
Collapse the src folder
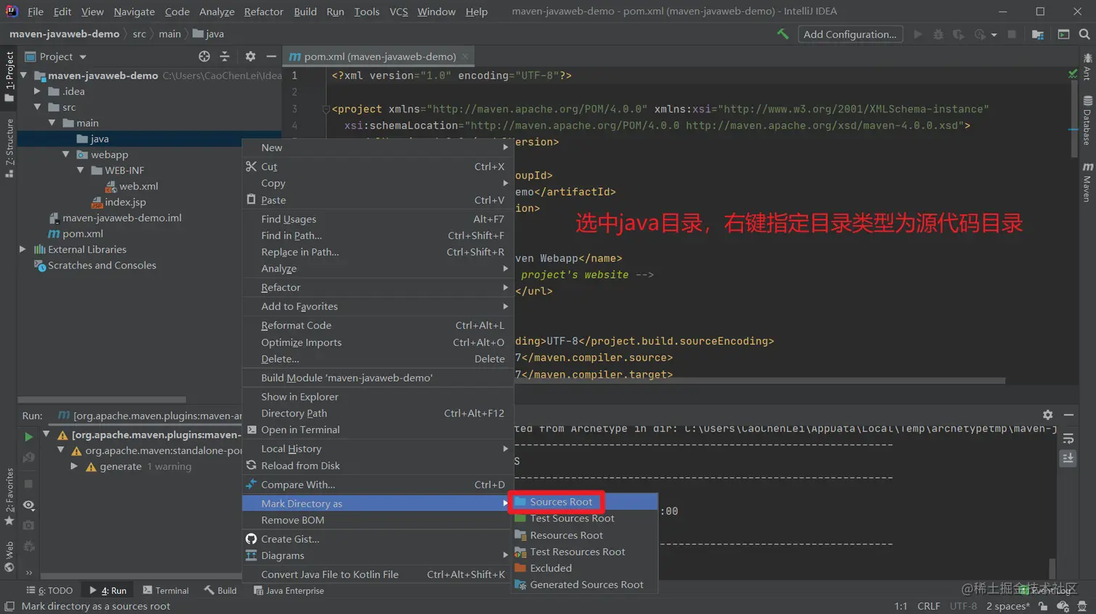pyautogui.click(x=37, y=107)
